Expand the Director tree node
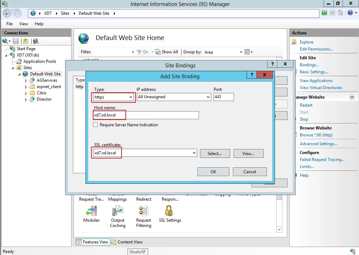 click(x=26, y=100)
